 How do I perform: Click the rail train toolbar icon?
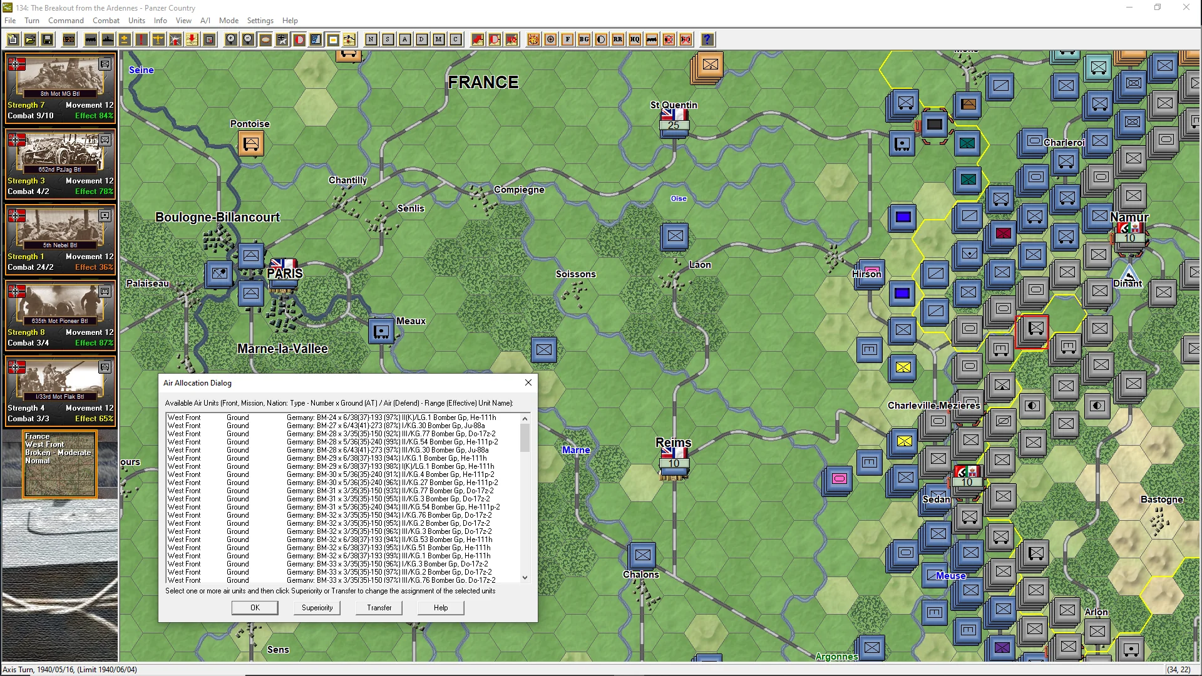[91, 39]
